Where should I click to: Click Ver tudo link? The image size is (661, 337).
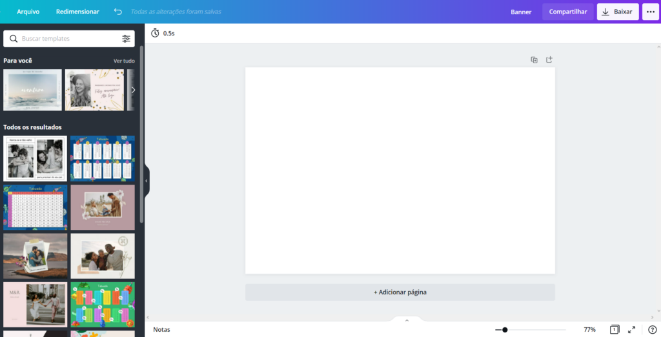pyautogui.click(x=124, y=61)
